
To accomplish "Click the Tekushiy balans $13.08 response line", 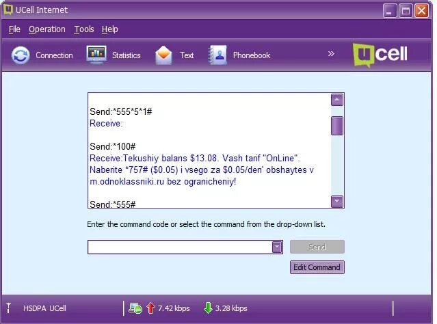I will 195,158.
